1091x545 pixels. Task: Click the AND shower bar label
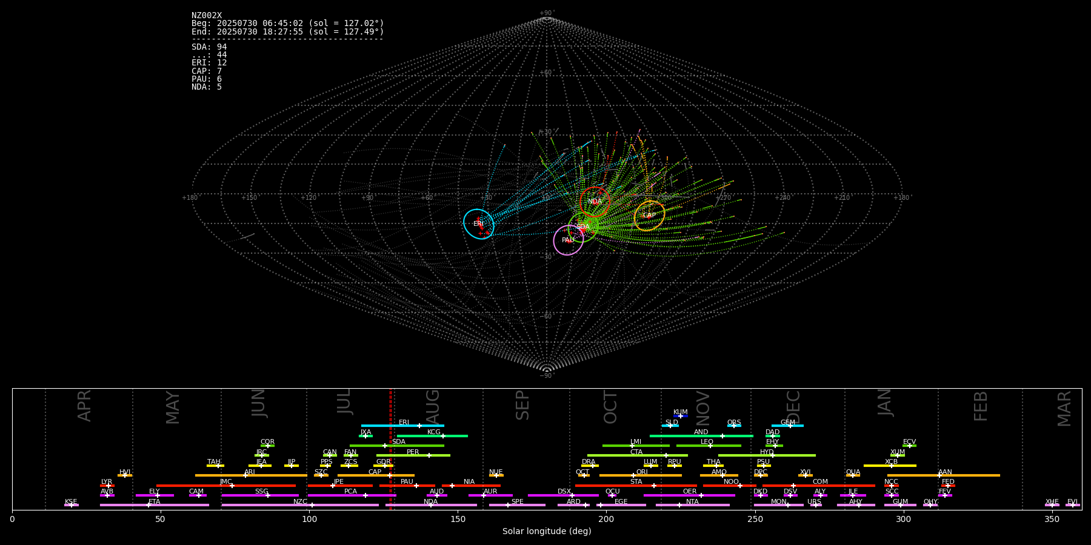[701, 432]
